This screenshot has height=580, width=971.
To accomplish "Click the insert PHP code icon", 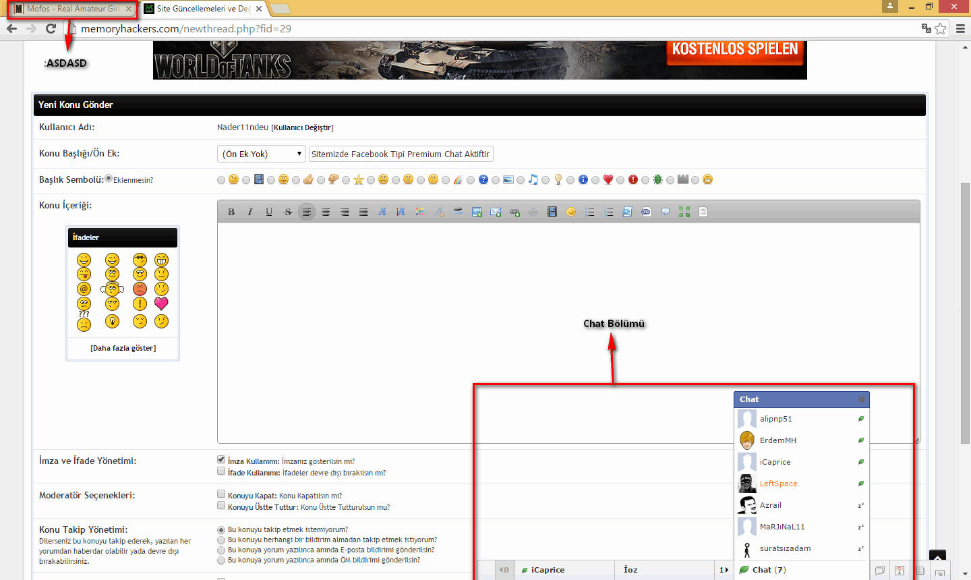I will pyautogui.click(x=647, y=212).
